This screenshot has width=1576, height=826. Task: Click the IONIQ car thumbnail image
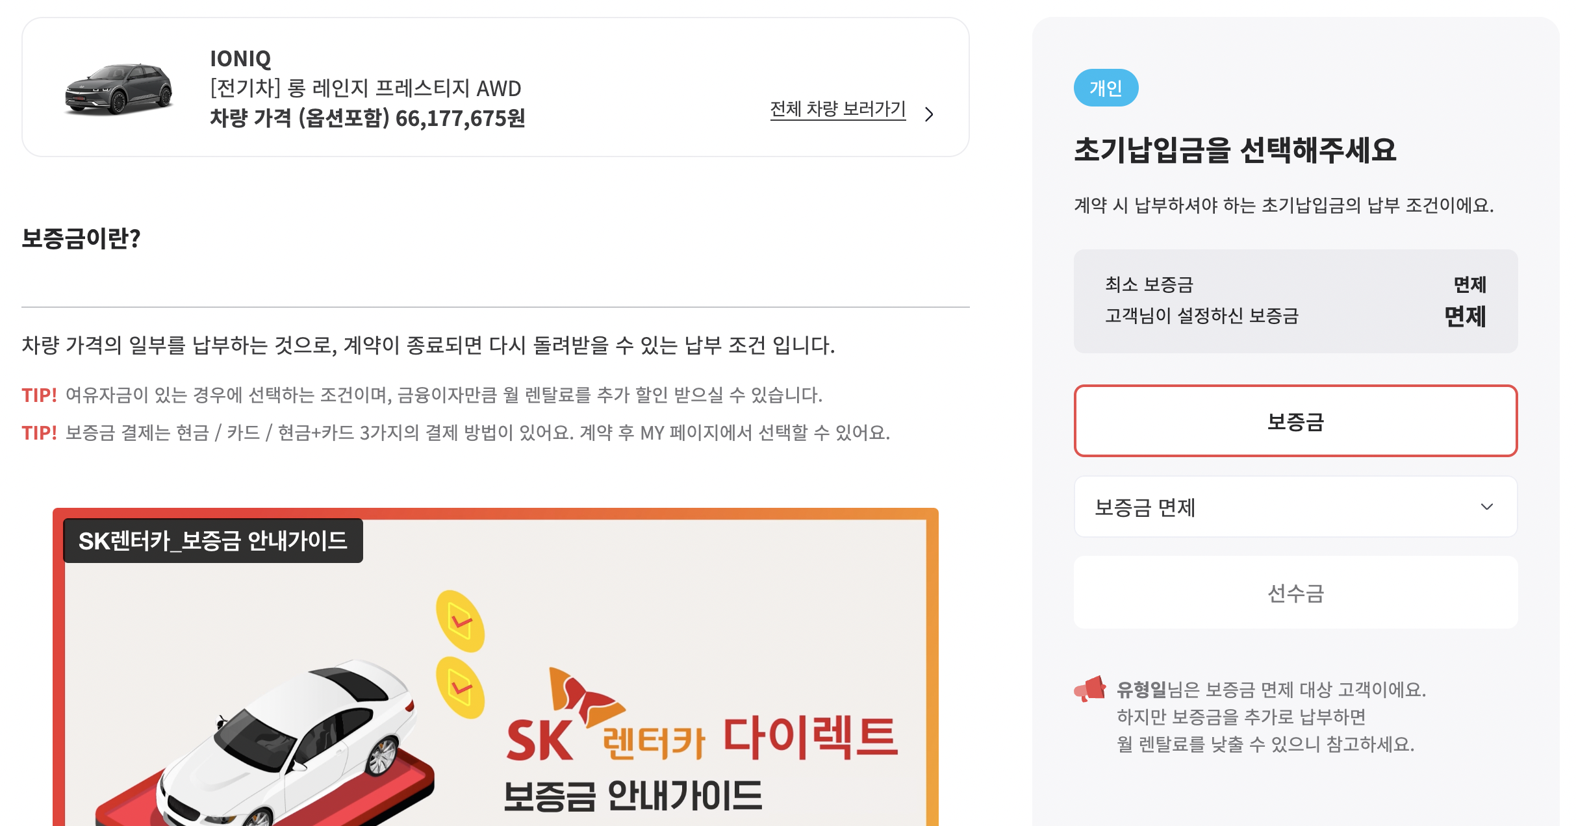(x=119, y=89)
